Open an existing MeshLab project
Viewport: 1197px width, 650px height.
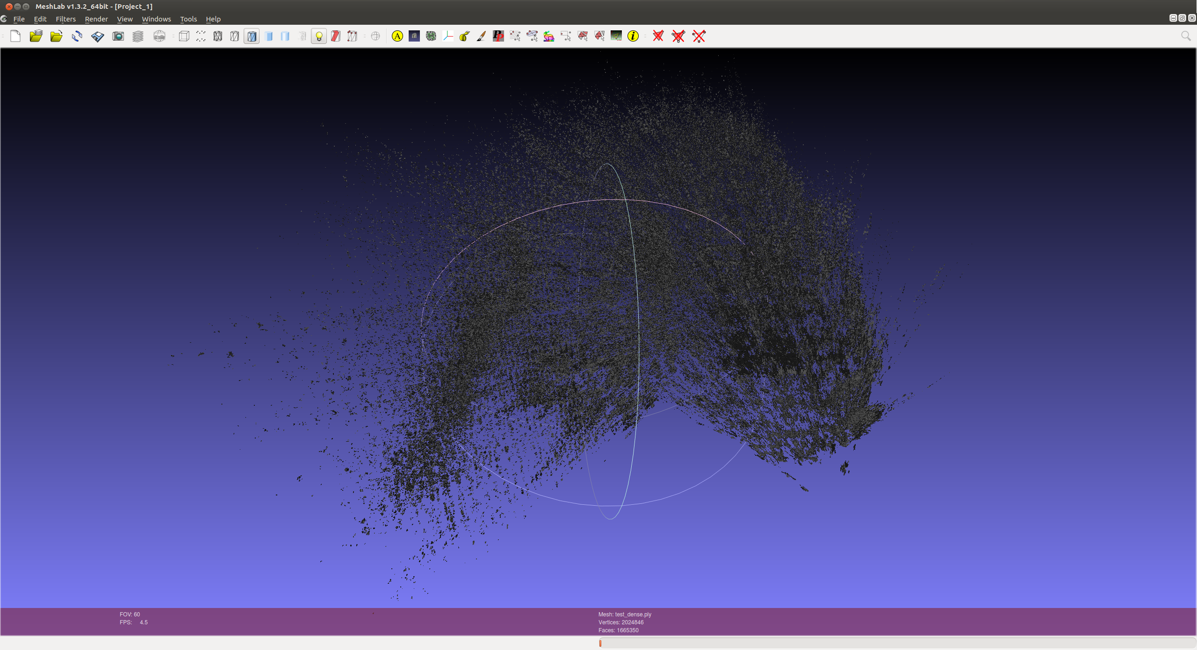pyautogui.click(x=36, y=36)
